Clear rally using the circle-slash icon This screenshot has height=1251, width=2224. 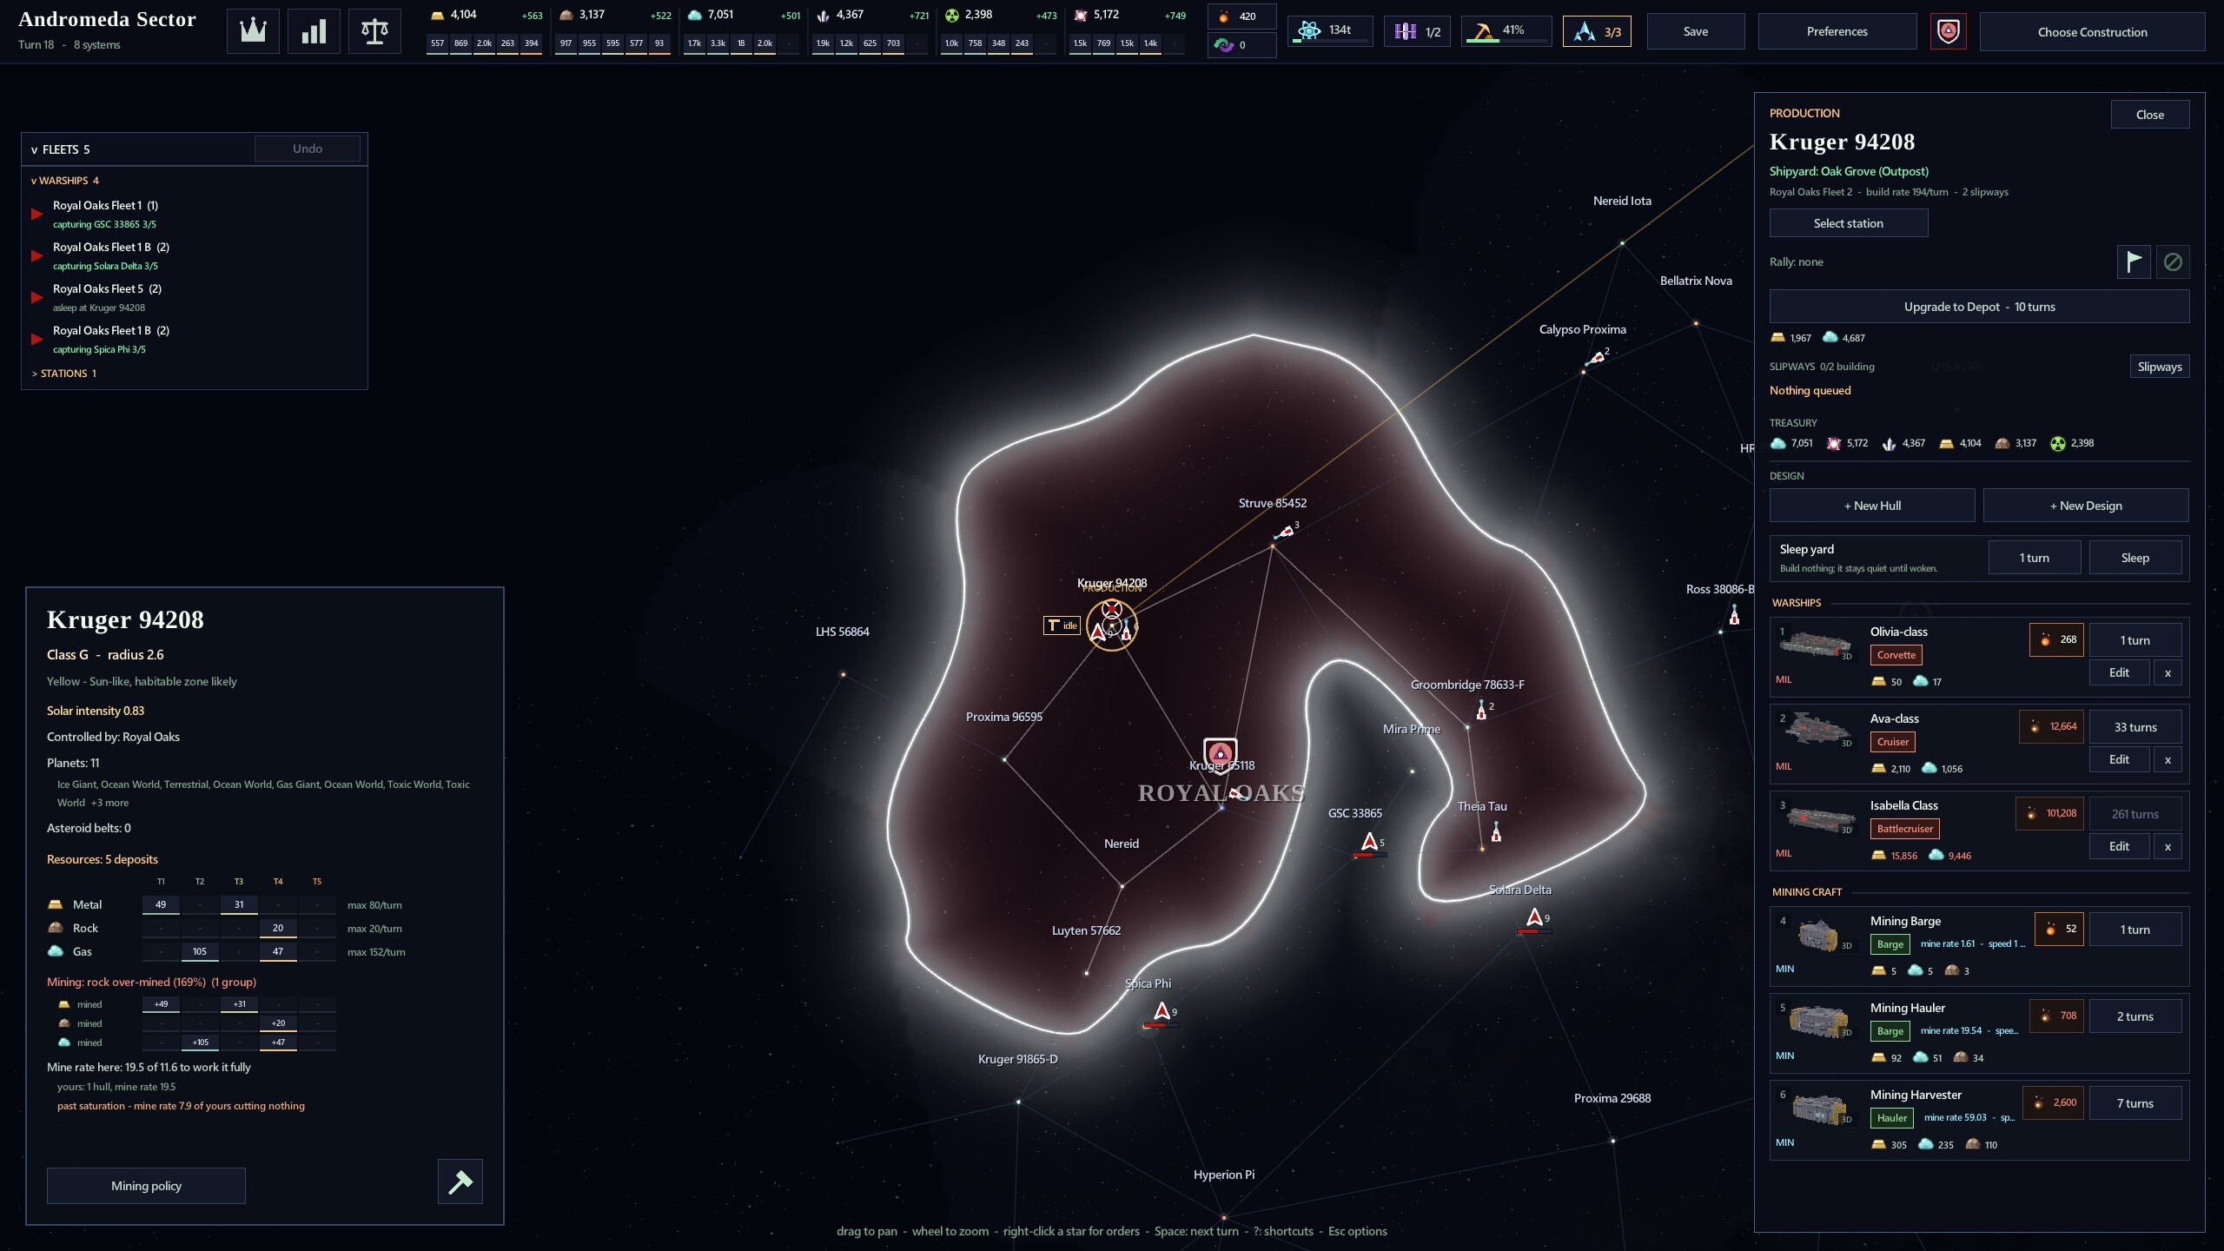(2173, 261)
